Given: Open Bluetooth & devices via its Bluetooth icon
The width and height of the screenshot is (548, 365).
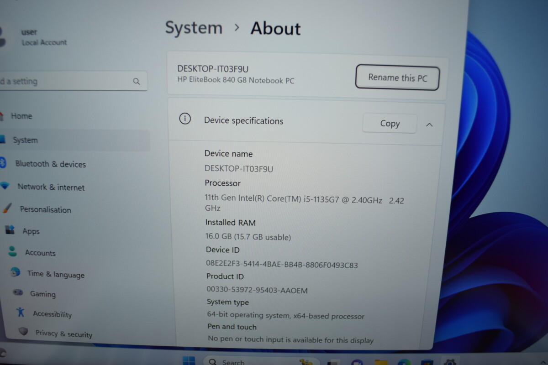Looking at the screenshot, I should pyautogui.click(x=2, y=163).
